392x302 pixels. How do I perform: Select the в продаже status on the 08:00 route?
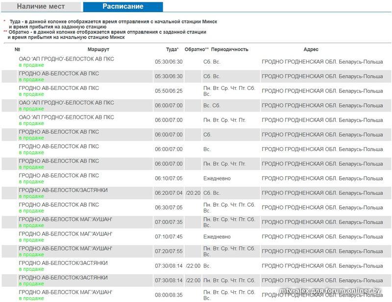coord(31,298)
